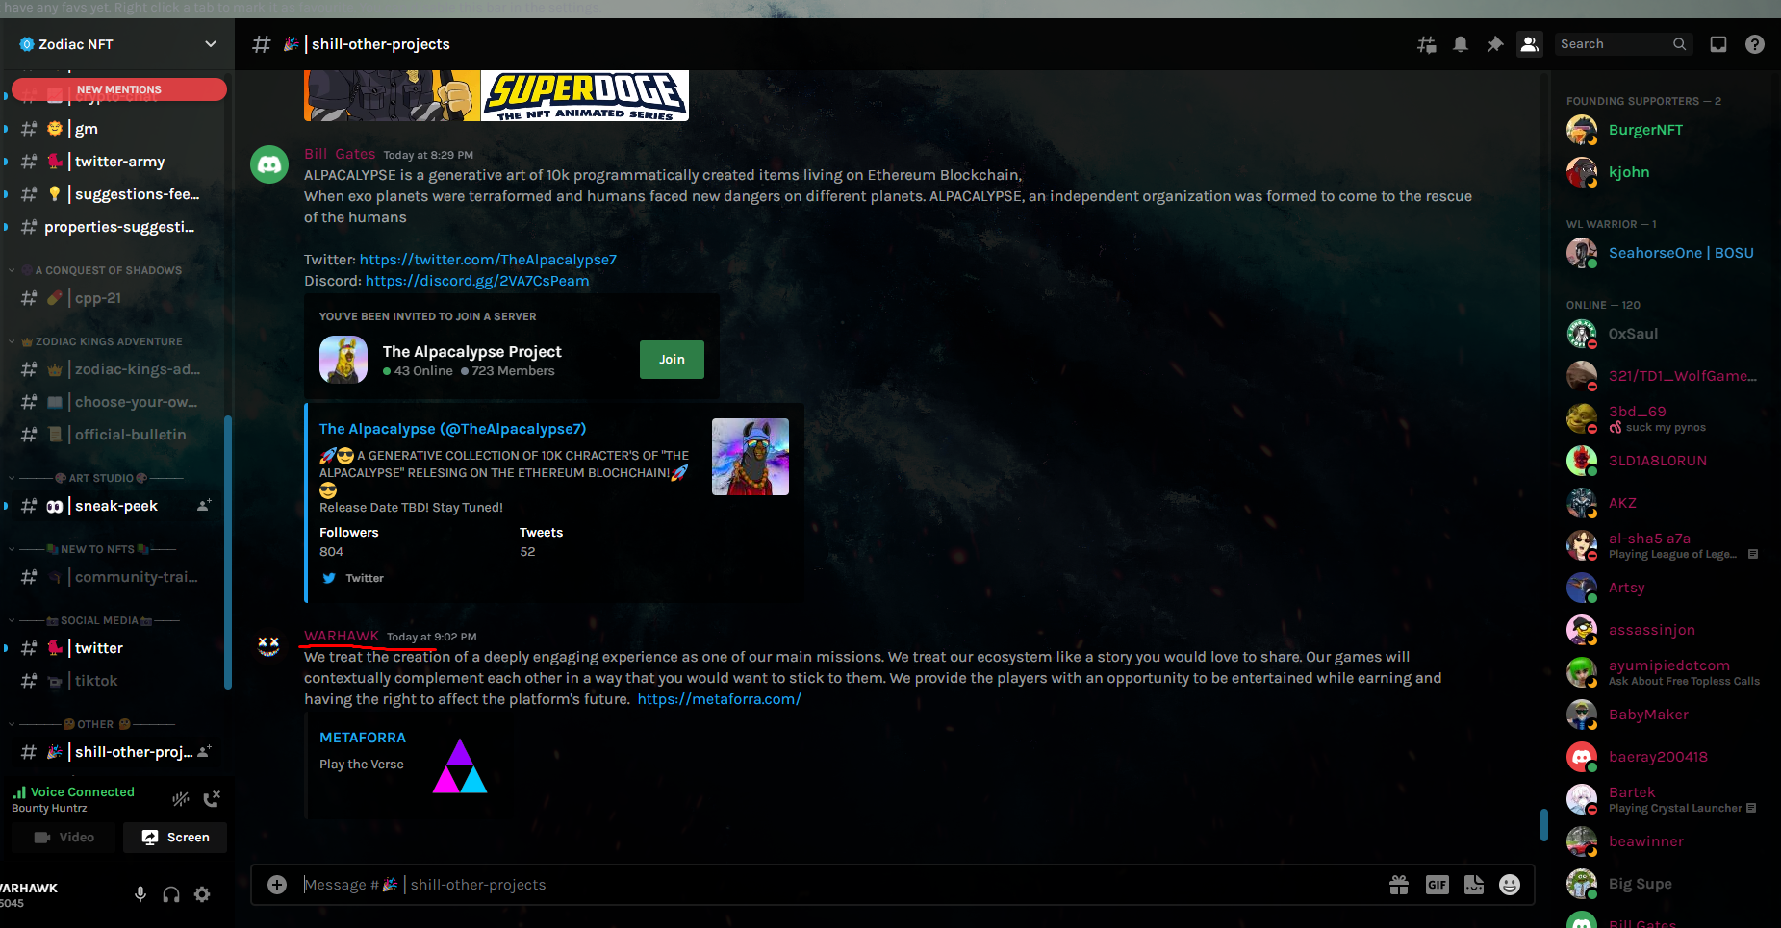Send a gift icon

click(x=1399, y=885)
